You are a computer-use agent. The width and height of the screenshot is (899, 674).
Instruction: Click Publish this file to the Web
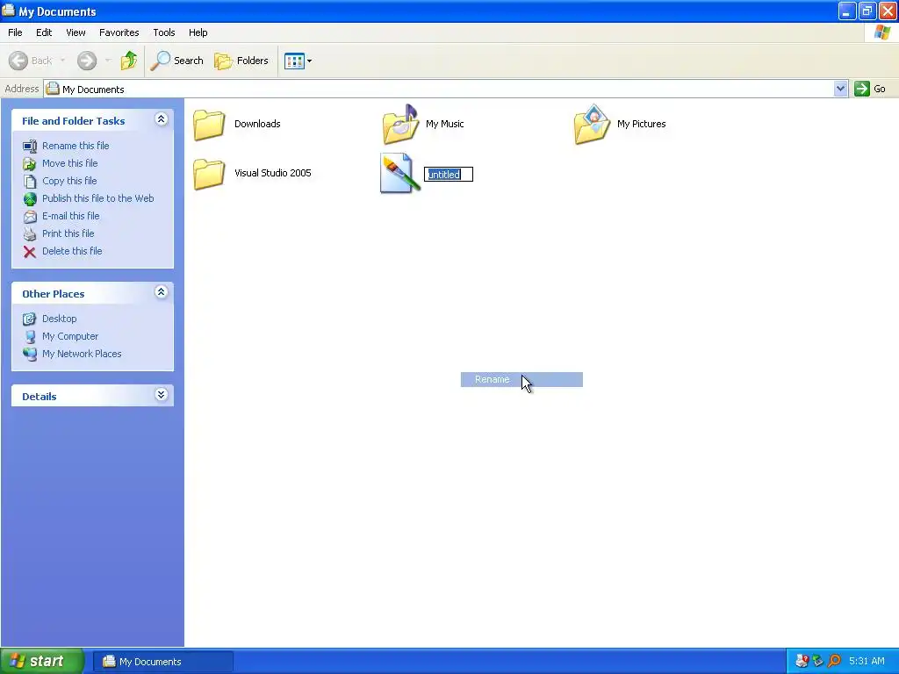98,198
